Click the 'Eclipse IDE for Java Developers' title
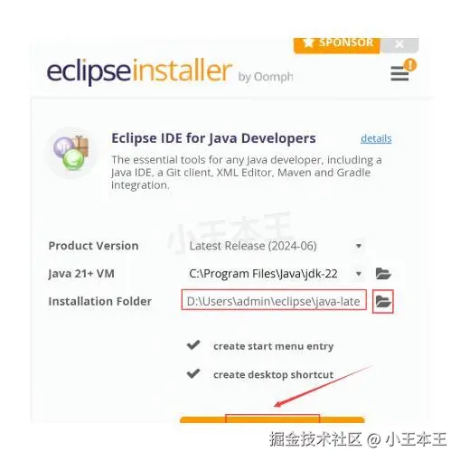Viewport: 460px width, 461px height. (213, 138)
